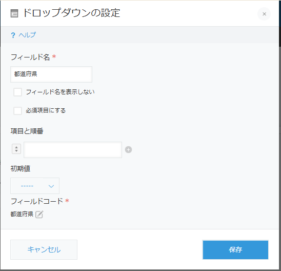Viewport: 281px width, 271px height.
Task: Click the blue question mark help icon
Action: (13, 35)
